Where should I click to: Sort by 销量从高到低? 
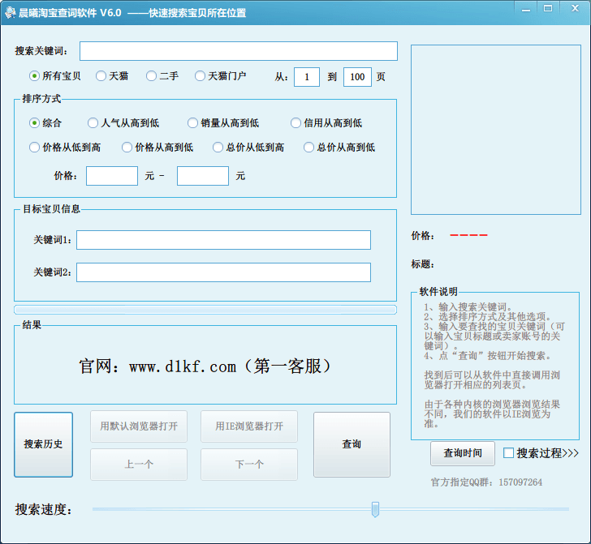(192, 123)
